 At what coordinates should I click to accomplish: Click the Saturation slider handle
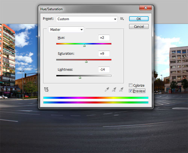(86, 62)
